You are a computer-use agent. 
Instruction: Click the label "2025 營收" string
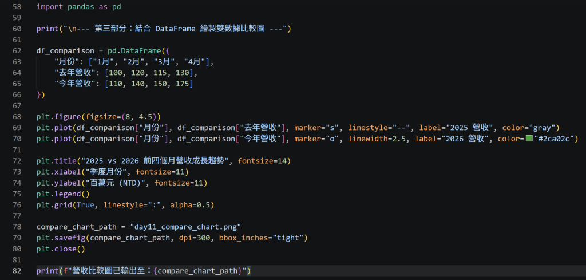coord(468,128)
